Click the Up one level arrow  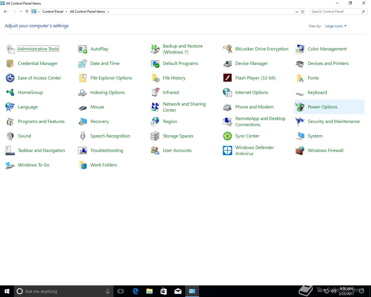[27, 12]
